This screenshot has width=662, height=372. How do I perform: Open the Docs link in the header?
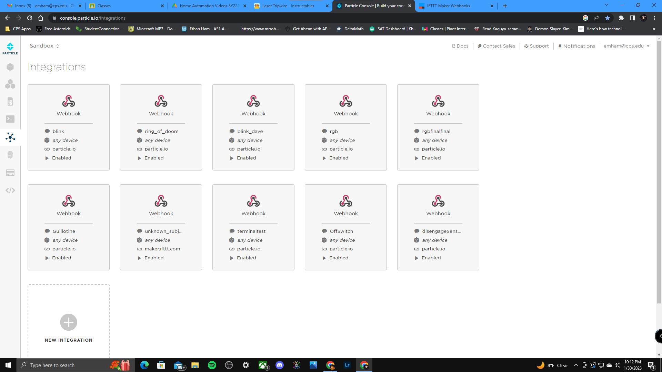(460, 46)
